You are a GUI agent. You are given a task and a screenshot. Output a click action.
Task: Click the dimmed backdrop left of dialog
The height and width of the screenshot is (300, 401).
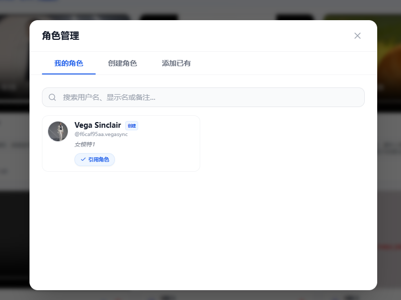(x=14, y=207)
